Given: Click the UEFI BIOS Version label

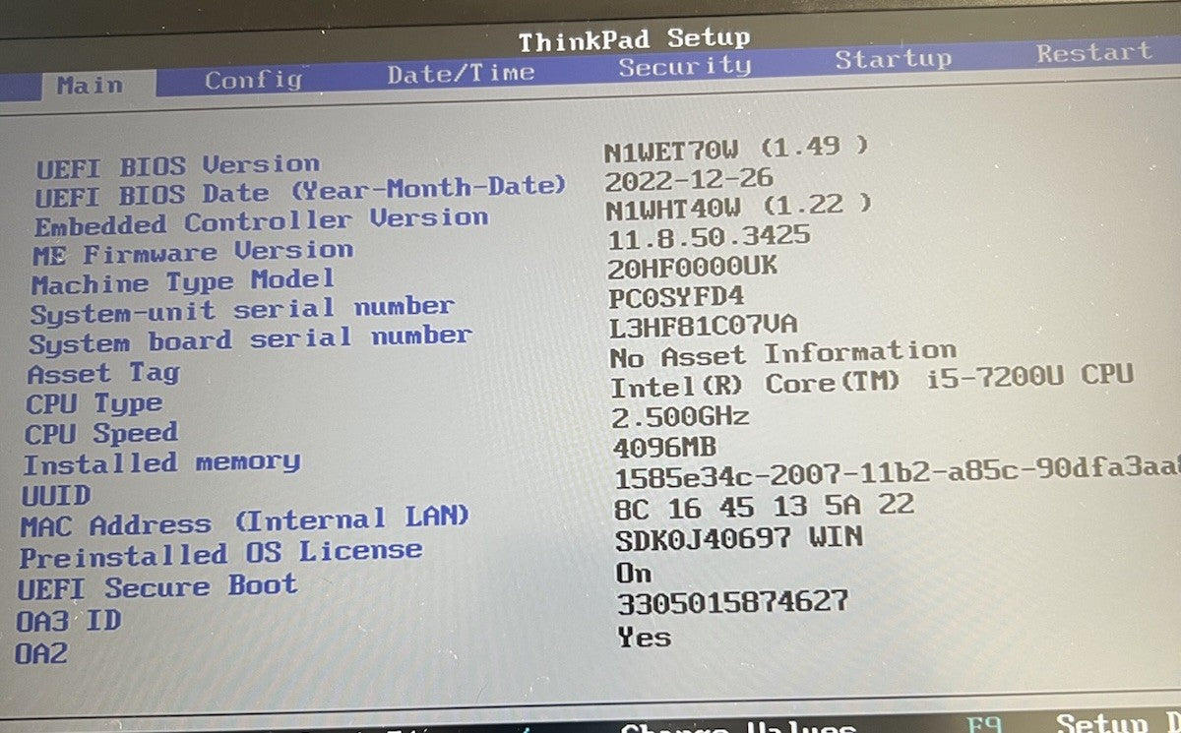Looking at the screenshot, I should [x=177, y=166].
